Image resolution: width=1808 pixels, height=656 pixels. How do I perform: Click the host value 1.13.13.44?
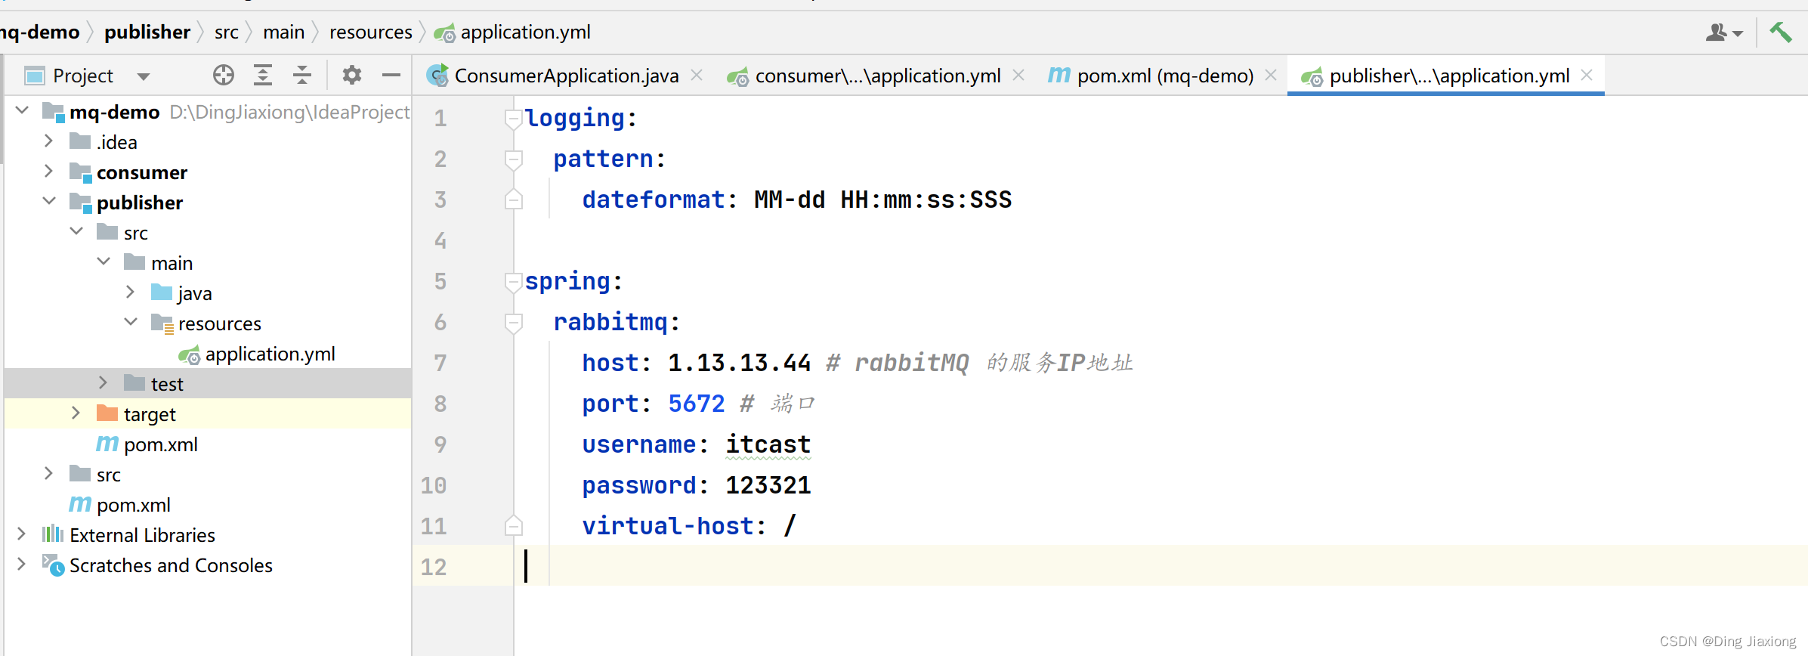click(739, 363)
